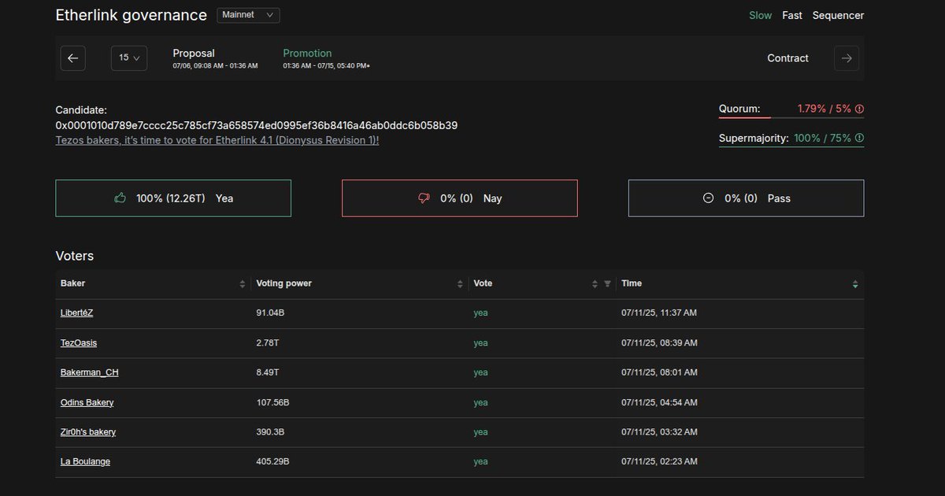Open the Mainnet network dropdown
This screenshot has height=496, width=945.
248,15
